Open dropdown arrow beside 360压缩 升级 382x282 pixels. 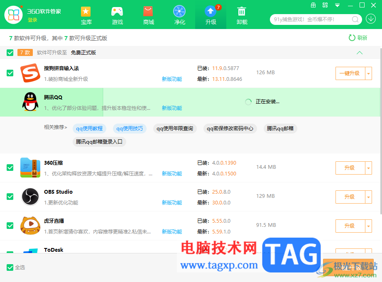coord(369,168)
